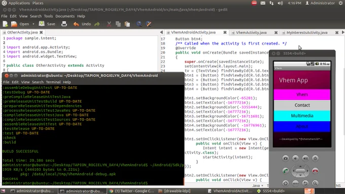Click the emulator D-pad center button
This screenshot has height=194, width=345.
click(300, 171)
